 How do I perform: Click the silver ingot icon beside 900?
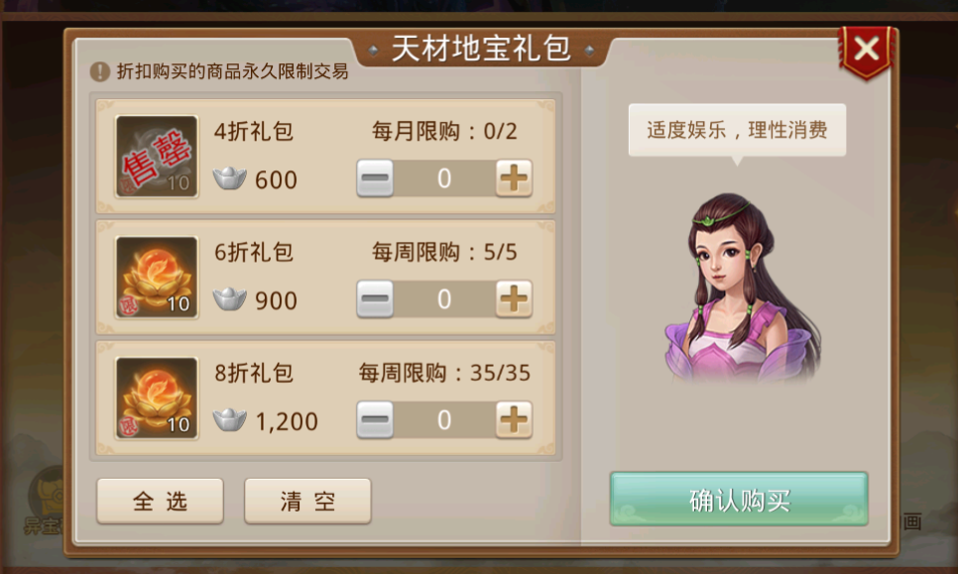click(x=230, y=299)
